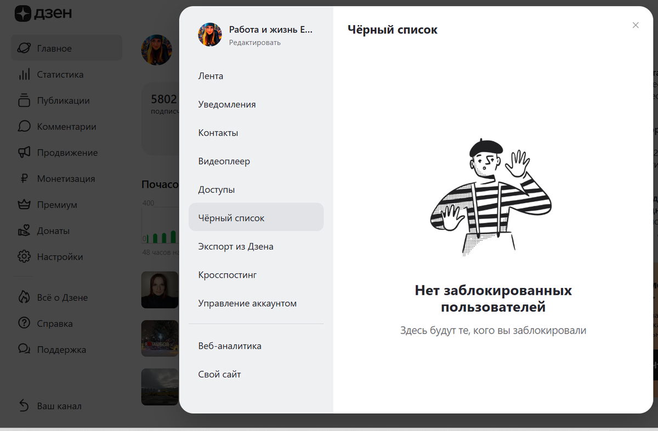Screen dimensions: 658x431
Task: Open the Свой сайт section
Action: [256, 375]
